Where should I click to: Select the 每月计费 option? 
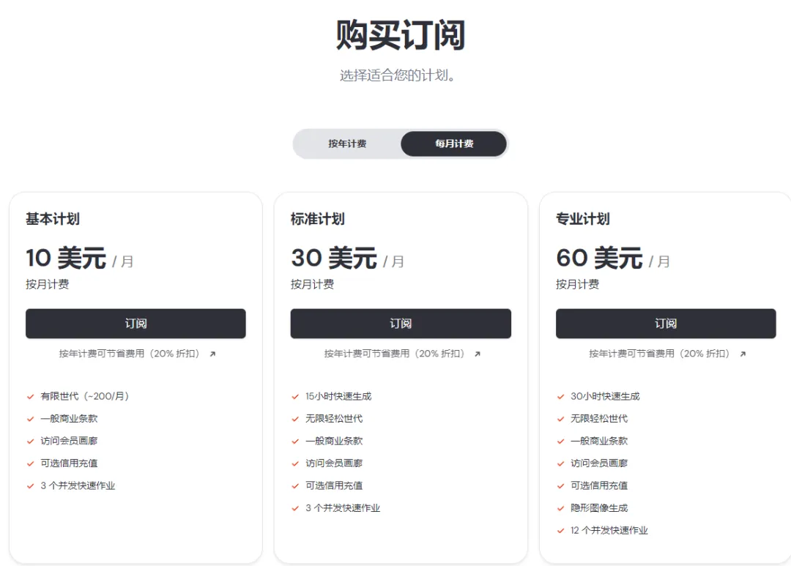(x=453, y=144)
